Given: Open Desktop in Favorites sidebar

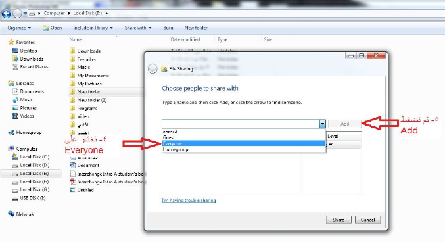Looking at the screenshot, I should click(25, 51).
